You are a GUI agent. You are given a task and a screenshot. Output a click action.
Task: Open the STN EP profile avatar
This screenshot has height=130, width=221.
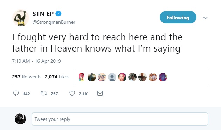tap(20, 18)
